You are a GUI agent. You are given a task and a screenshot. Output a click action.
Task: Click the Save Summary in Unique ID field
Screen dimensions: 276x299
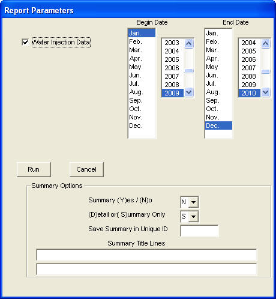199,231
